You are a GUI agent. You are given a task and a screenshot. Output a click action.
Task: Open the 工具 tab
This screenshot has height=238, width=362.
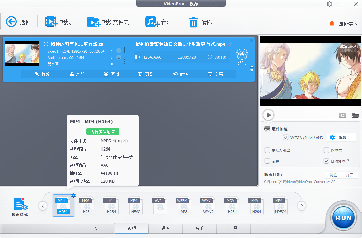(x=233, y=228)
